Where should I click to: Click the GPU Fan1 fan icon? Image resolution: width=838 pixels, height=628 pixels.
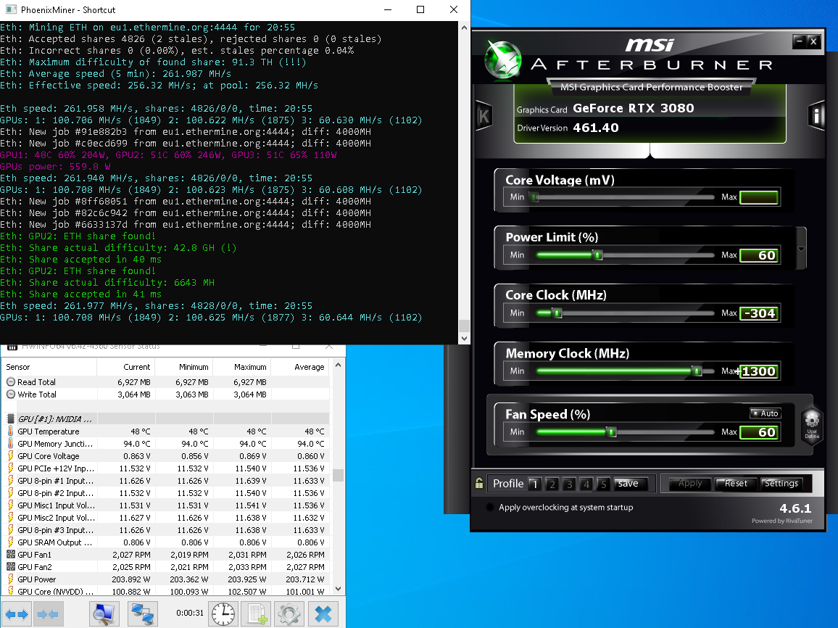tap(11, 555)
